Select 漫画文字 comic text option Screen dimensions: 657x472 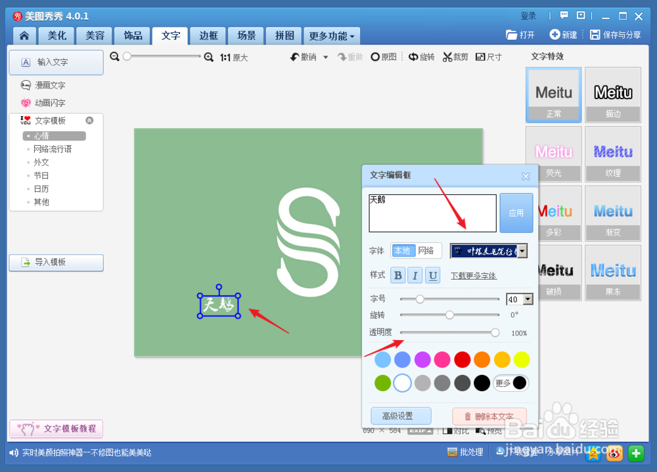(x=43, y=85)
